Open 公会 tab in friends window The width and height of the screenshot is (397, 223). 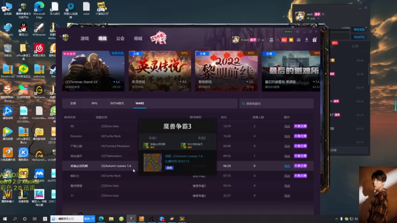click(355, 46)
